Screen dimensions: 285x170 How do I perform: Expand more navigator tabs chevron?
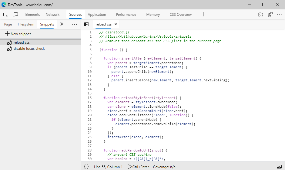pos(62,24)
